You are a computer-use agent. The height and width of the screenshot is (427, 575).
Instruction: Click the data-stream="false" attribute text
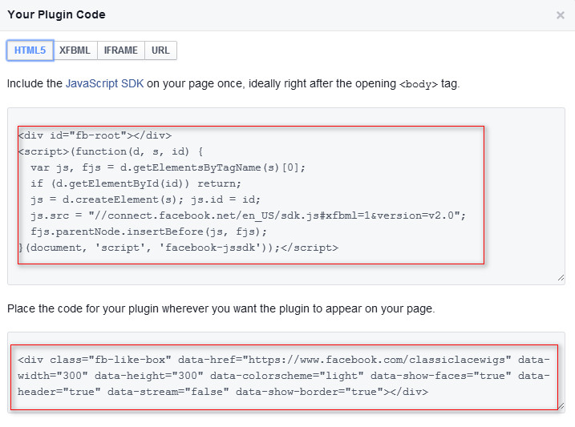pyautogui.click(x=168, y=393)
